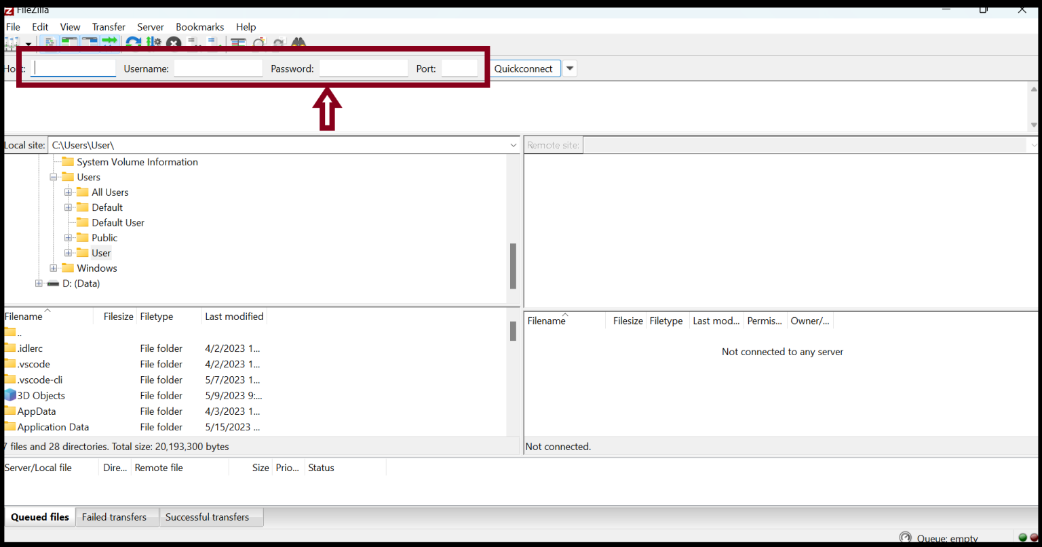The height and width of the screenshot is (547, 1042).
Task: Expand the Default folder node
Action: 68,207
